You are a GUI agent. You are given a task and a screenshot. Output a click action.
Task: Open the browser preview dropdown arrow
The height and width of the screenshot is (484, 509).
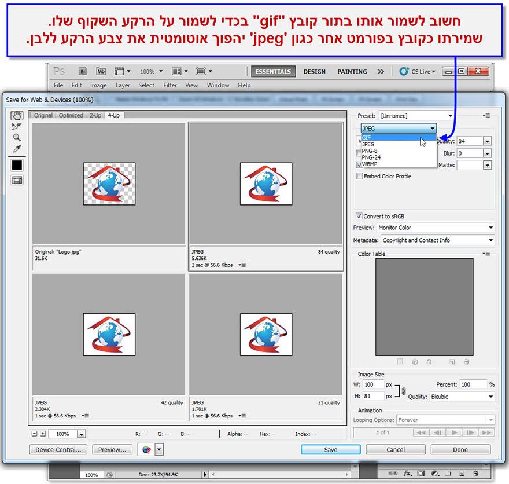[159, 450]
